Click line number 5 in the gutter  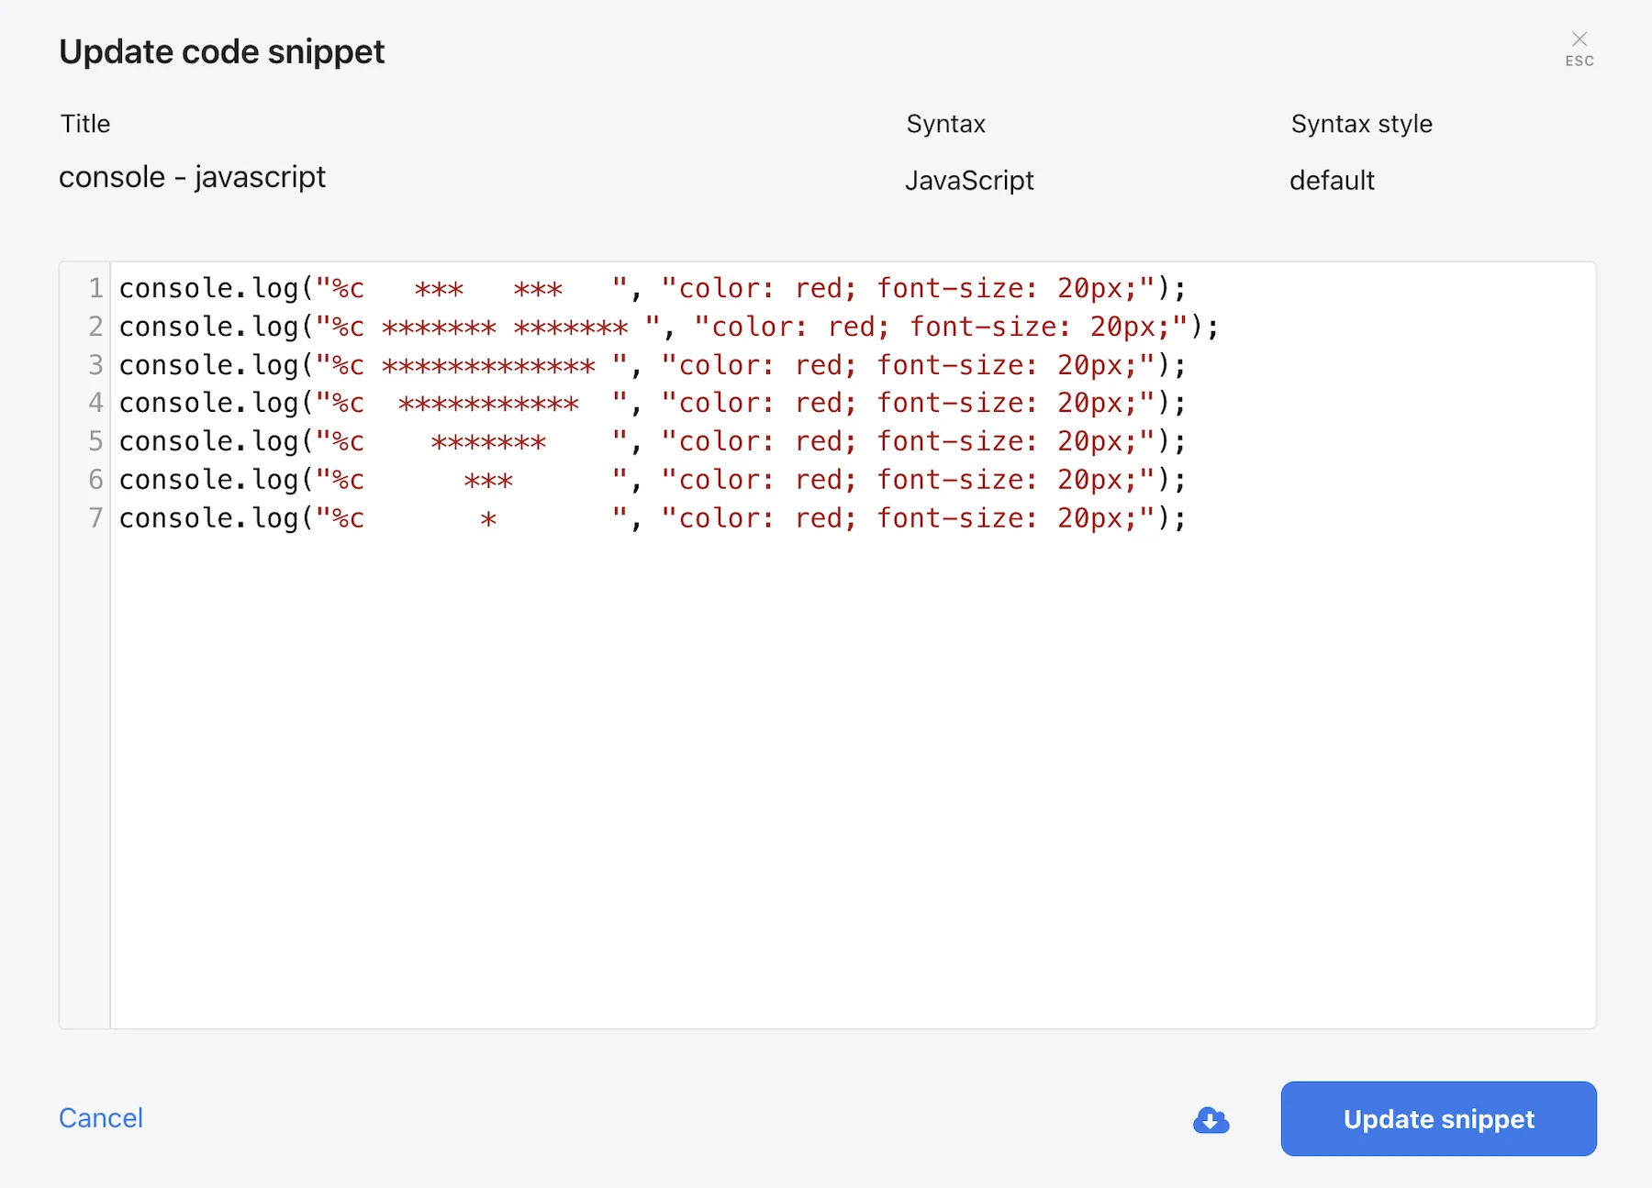click(95, 440)
